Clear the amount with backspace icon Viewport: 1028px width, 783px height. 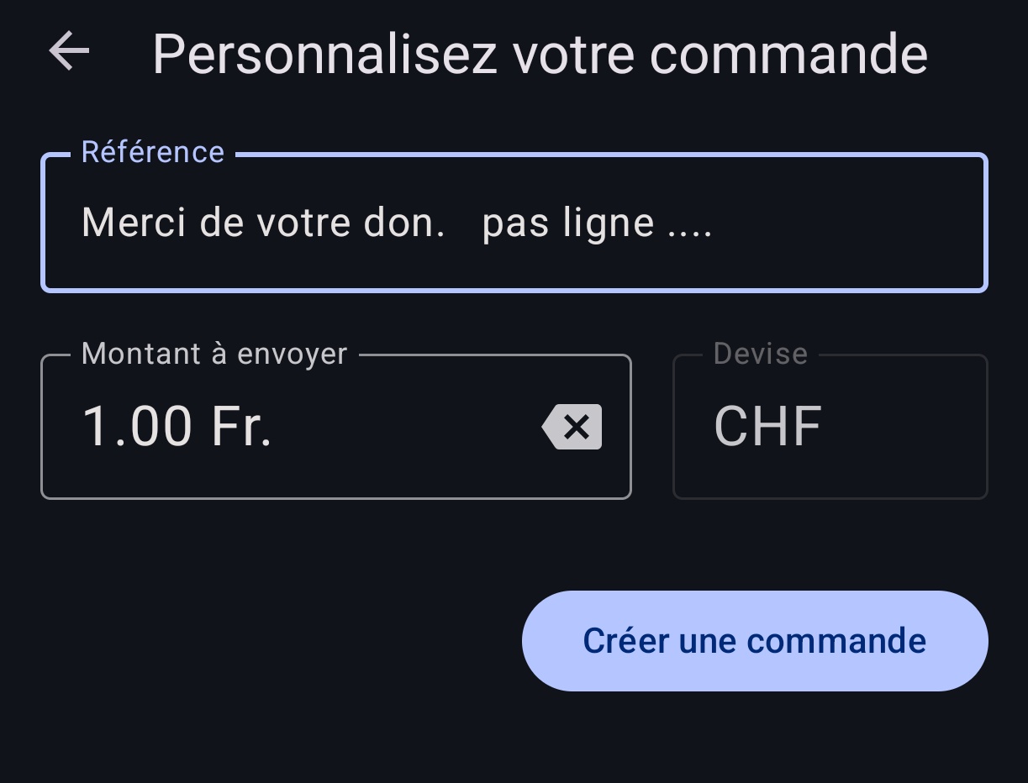click(572, 427)
